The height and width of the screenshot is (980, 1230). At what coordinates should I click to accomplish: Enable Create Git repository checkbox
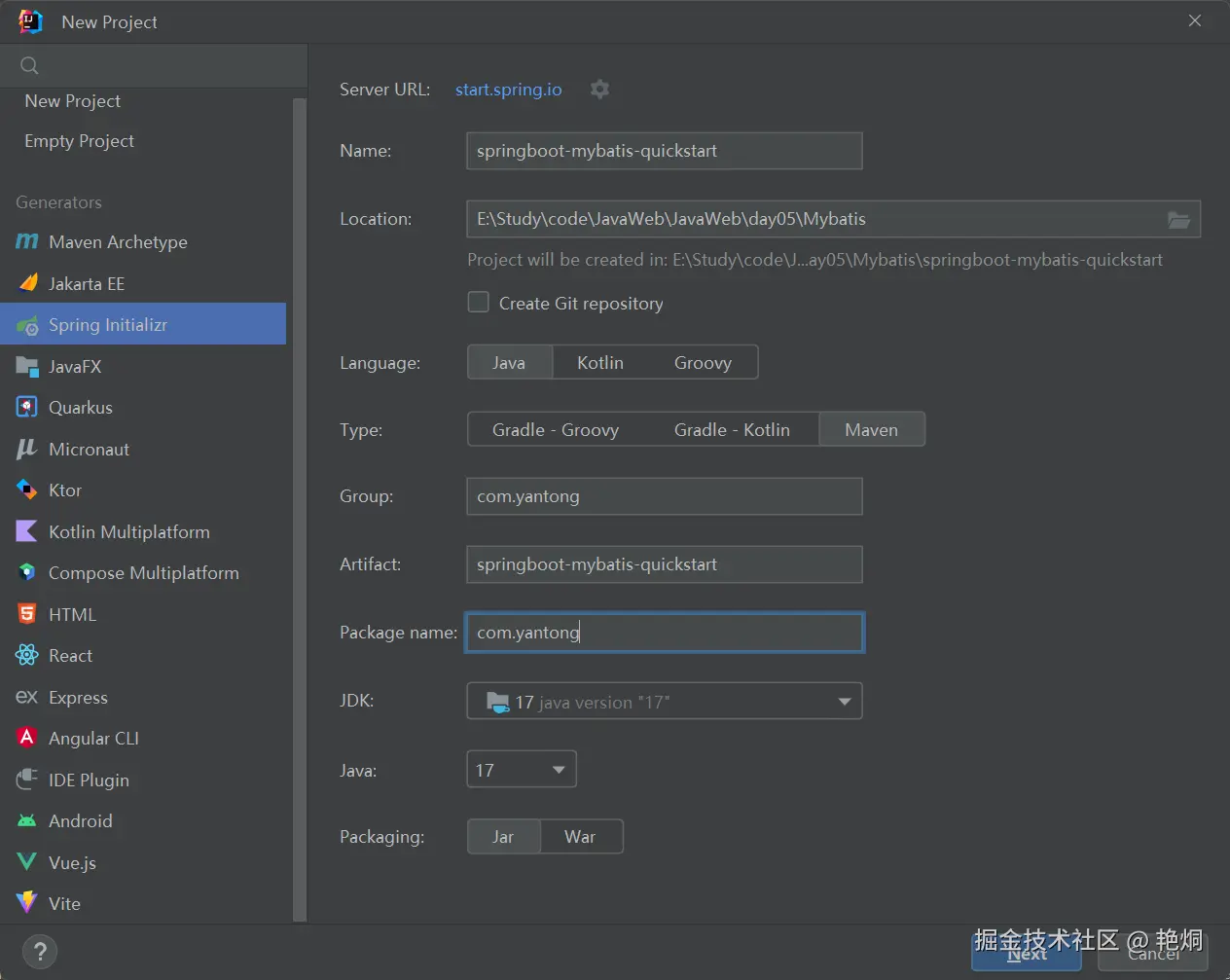coord(479,303)
